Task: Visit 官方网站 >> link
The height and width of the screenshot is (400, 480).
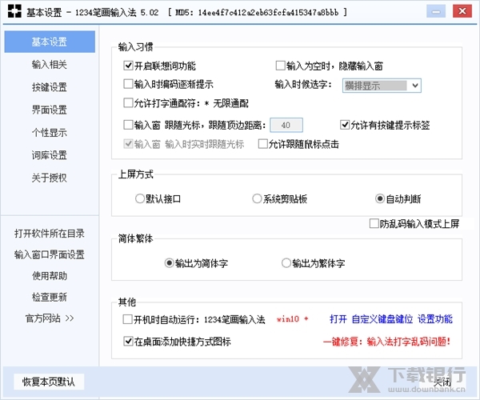Action: [50, 318]
